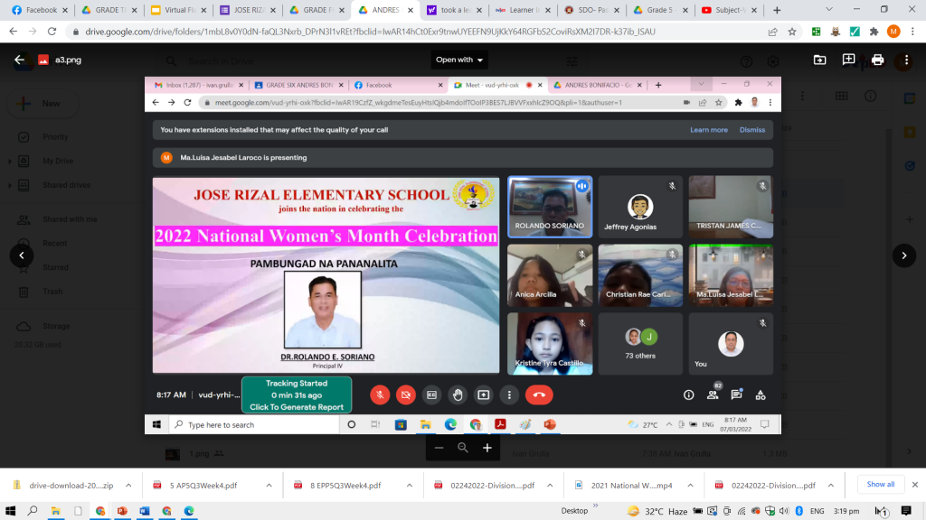Click the Bluetooth tray icon
Screen dimensions: 926x520
coord(799,511)
